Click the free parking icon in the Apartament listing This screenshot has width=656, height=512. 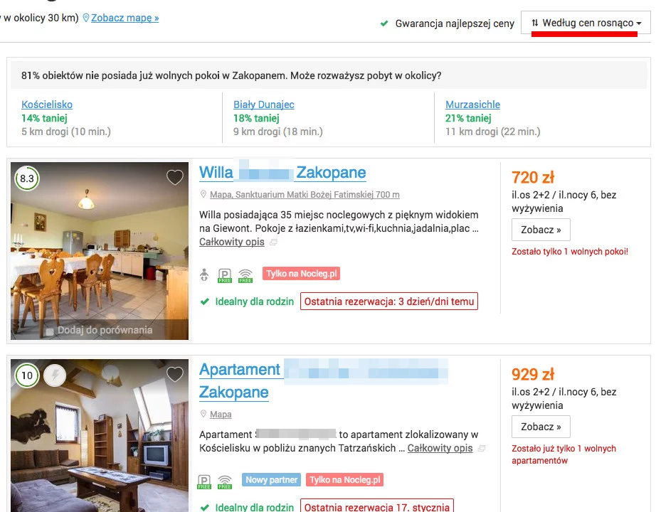click(x=204, y=482)
